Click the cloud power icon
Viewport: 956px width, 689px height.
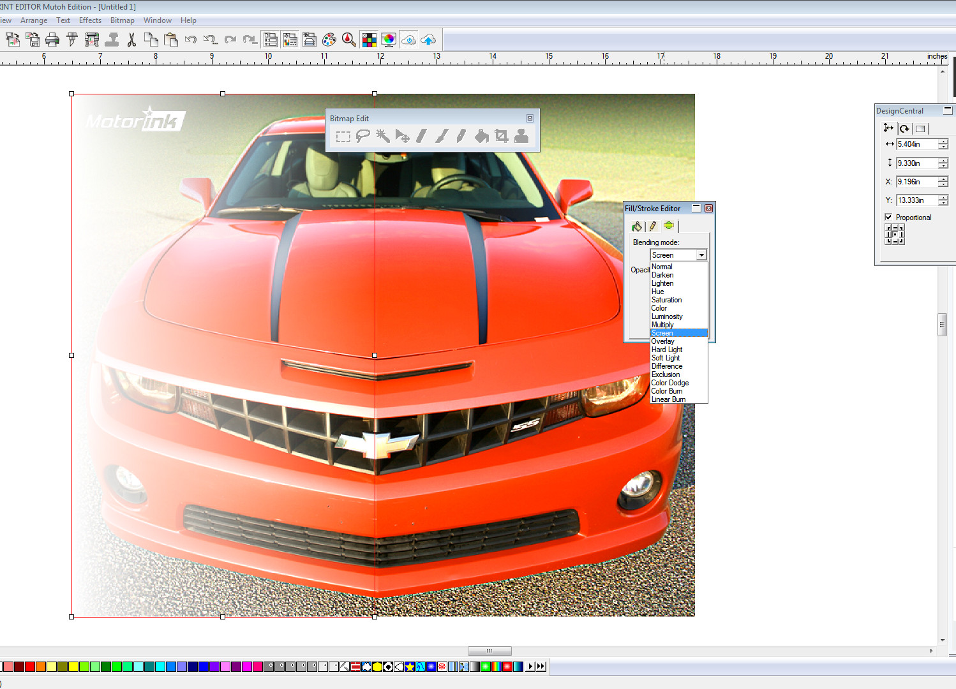[x=408, y=40]
